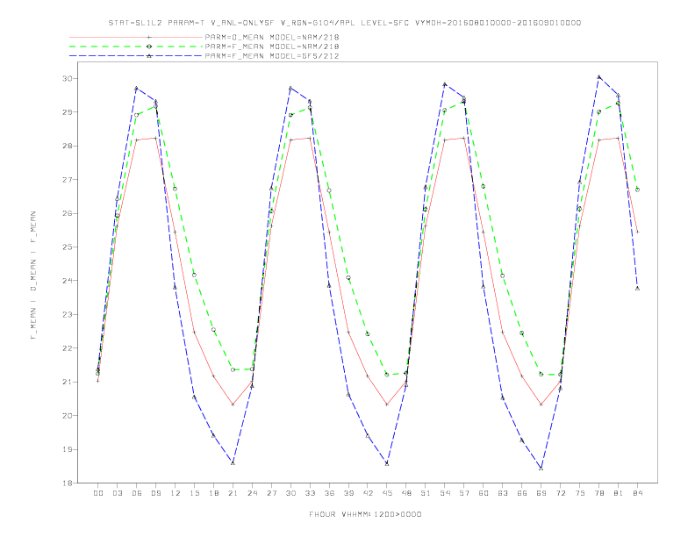The image size is (695, 537).
Task: Click x-axis forecast hour label 72
Action: pos(561,493)
